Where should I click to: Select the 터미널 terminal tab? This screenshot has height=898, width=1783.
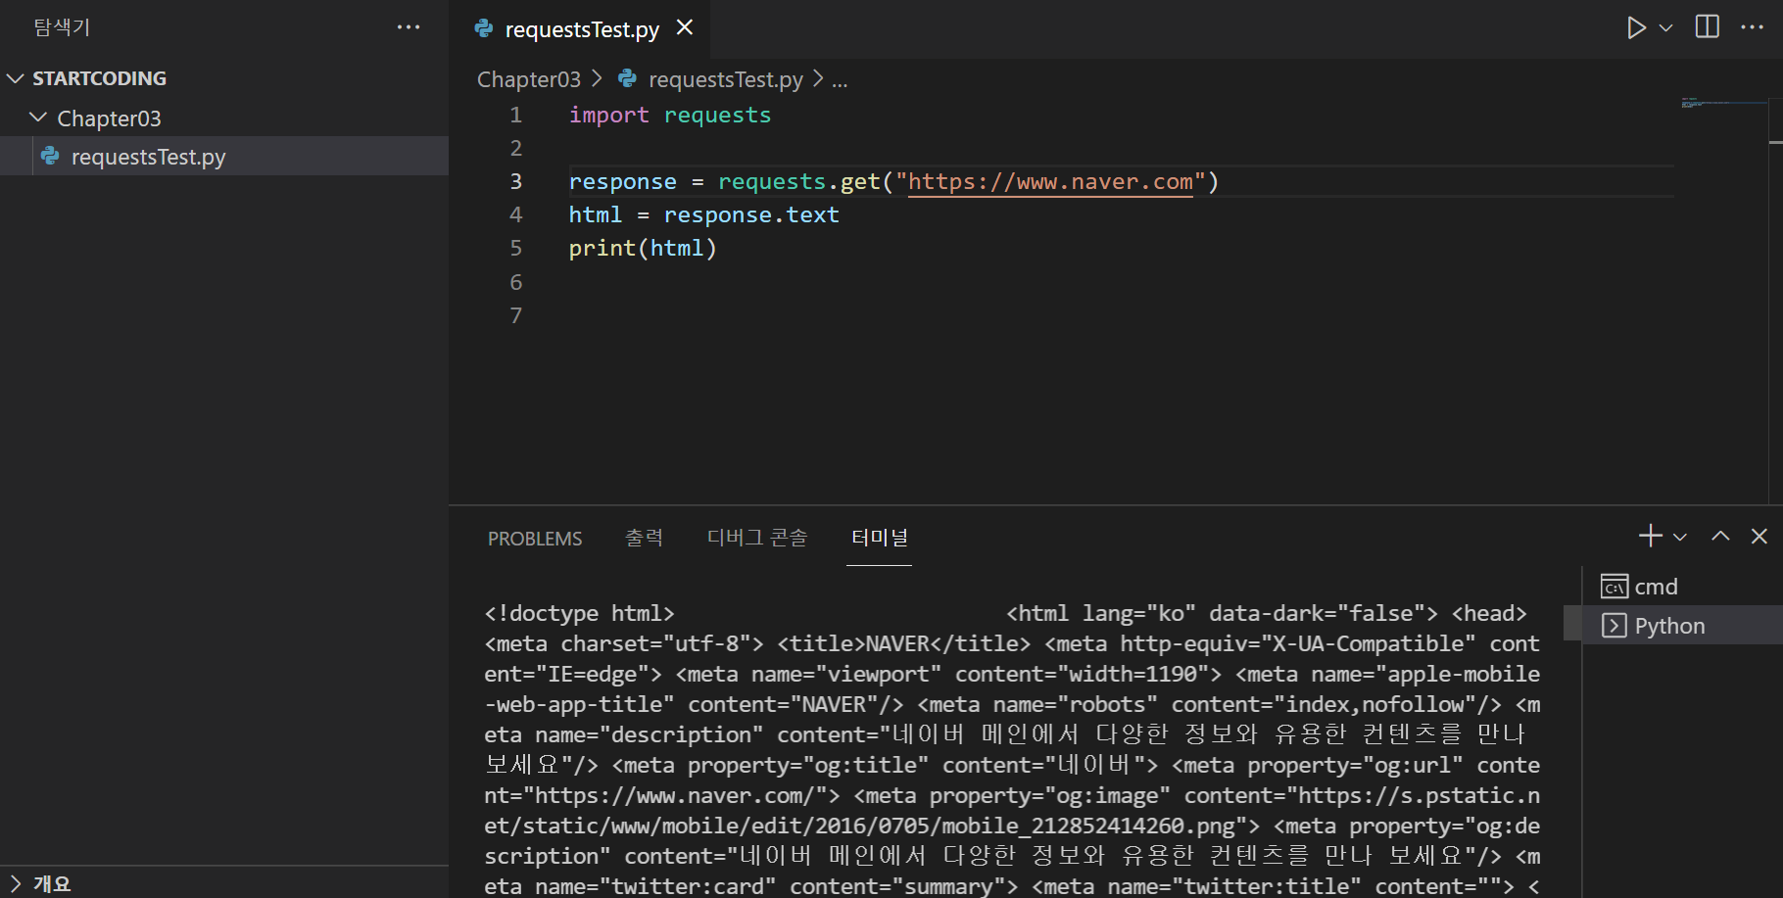pyautogui.click(x=879, y=538)
